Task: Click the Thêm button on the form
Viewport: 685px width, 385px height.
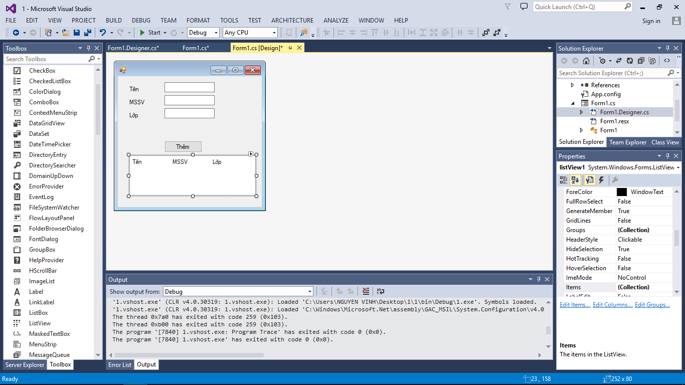Action: click(183, 147)
